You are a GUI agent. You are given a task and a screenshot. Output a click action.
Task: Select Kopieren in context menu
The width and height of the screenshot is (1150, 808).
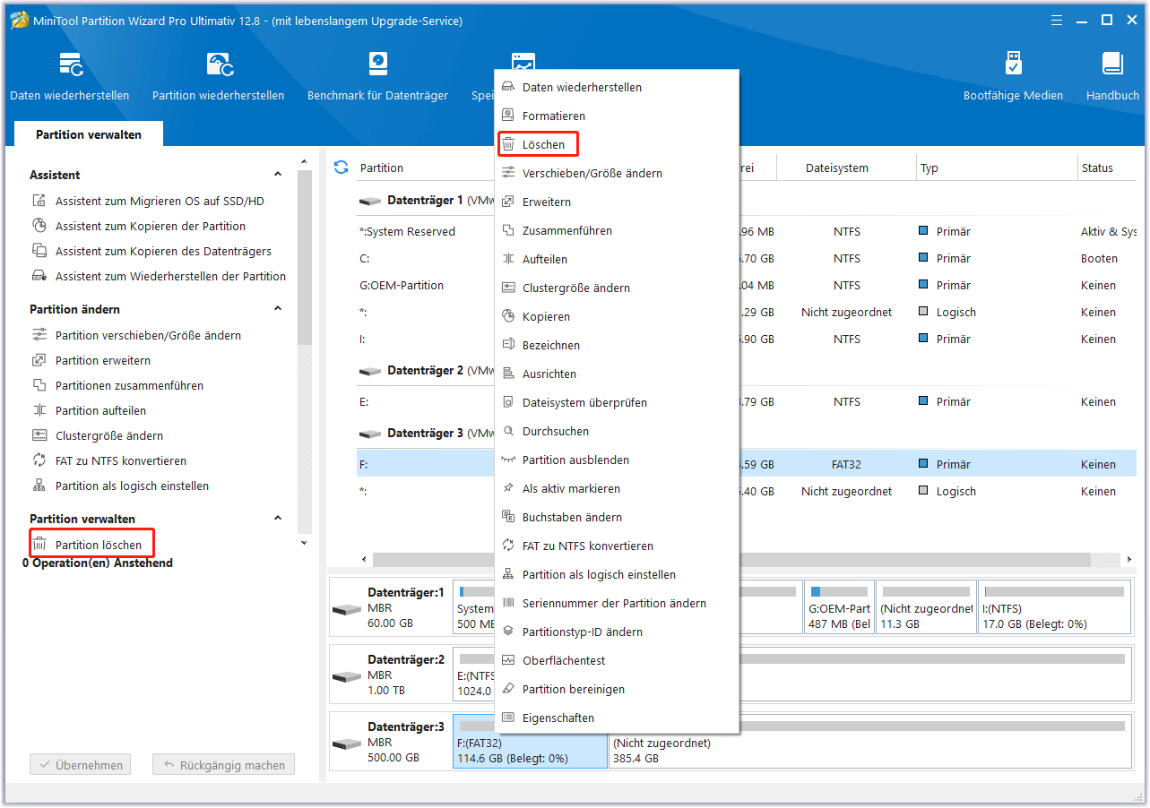tap(617, 317)
